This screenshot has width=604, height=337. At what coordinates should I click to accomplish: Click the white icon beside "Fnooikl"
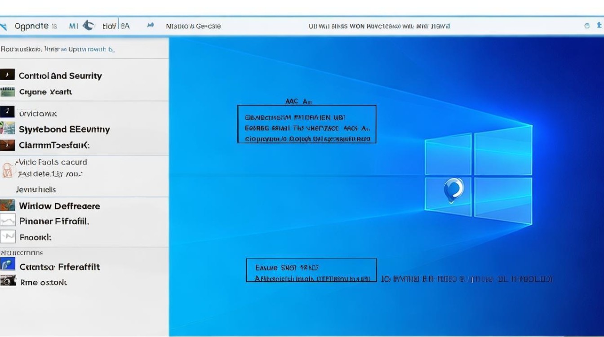tap(7, 236)
